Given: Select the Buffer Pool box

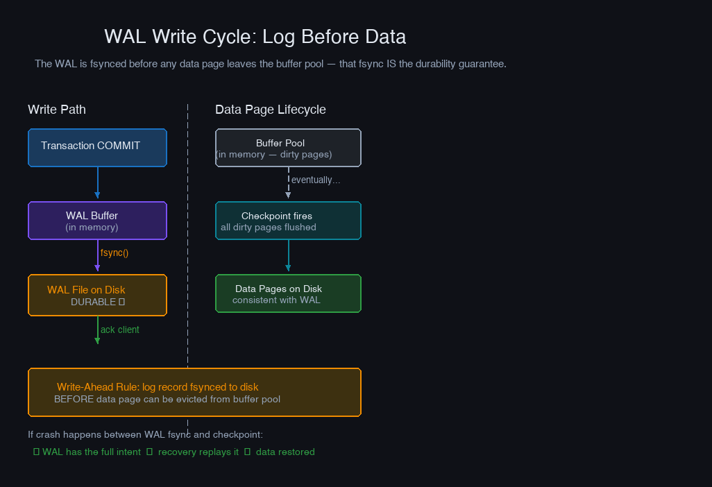Looking at the screenshot, I should 288,148.
